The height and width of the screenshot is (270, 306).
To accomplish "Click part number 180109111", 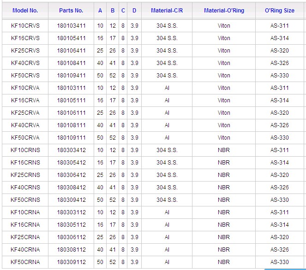I will point(71,138).
